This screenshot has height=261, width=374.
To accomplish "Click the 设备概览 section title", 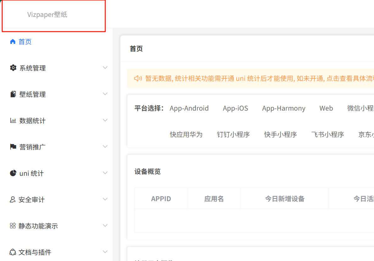I will (x=147, y=171).
